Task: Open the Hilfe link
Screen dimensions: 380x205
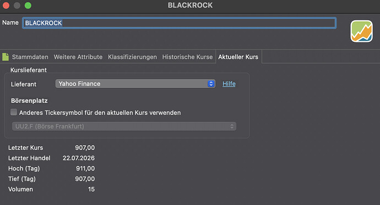Action: point(229,84)
